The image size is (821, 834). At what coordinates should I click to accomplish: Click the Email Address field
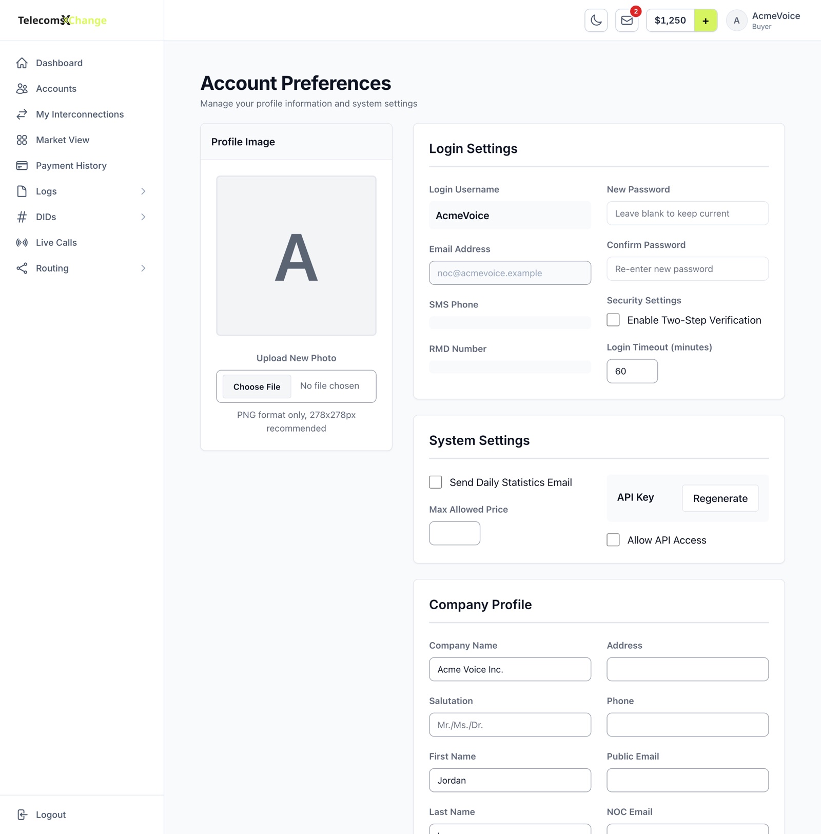click(x=510, y=273)
